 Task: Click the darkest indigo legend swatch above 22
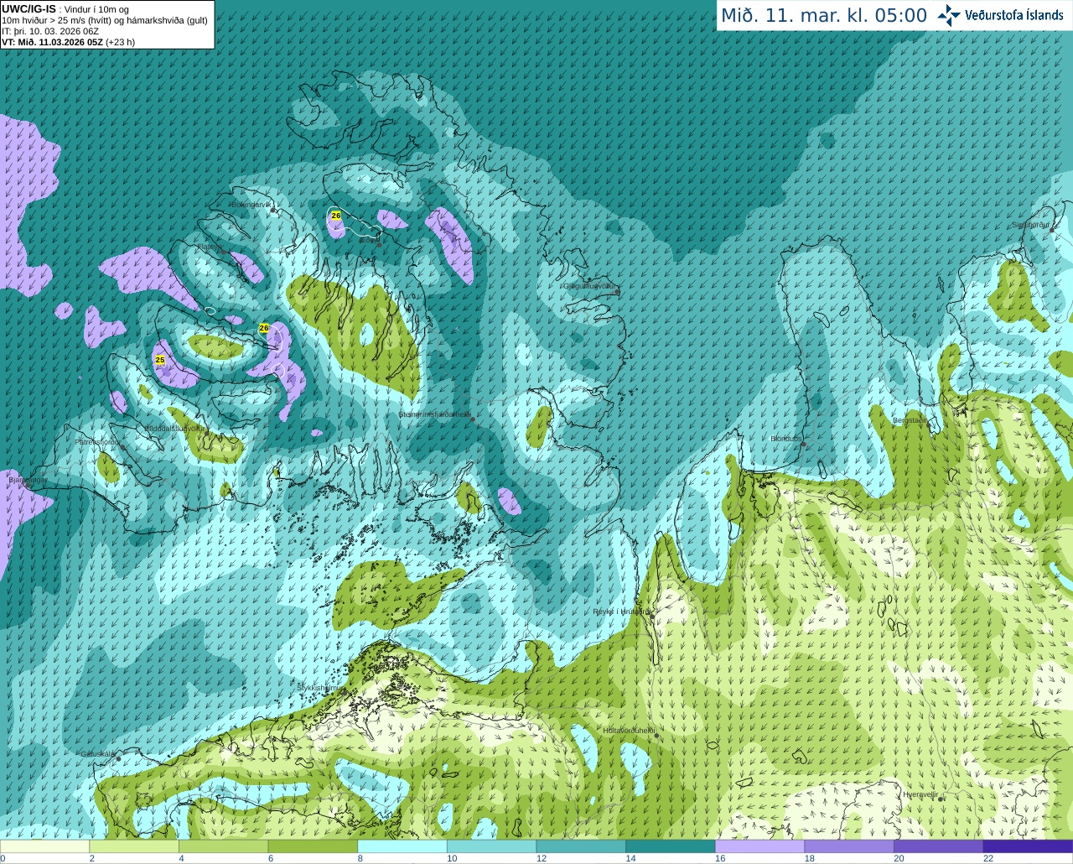[1028, 846]
